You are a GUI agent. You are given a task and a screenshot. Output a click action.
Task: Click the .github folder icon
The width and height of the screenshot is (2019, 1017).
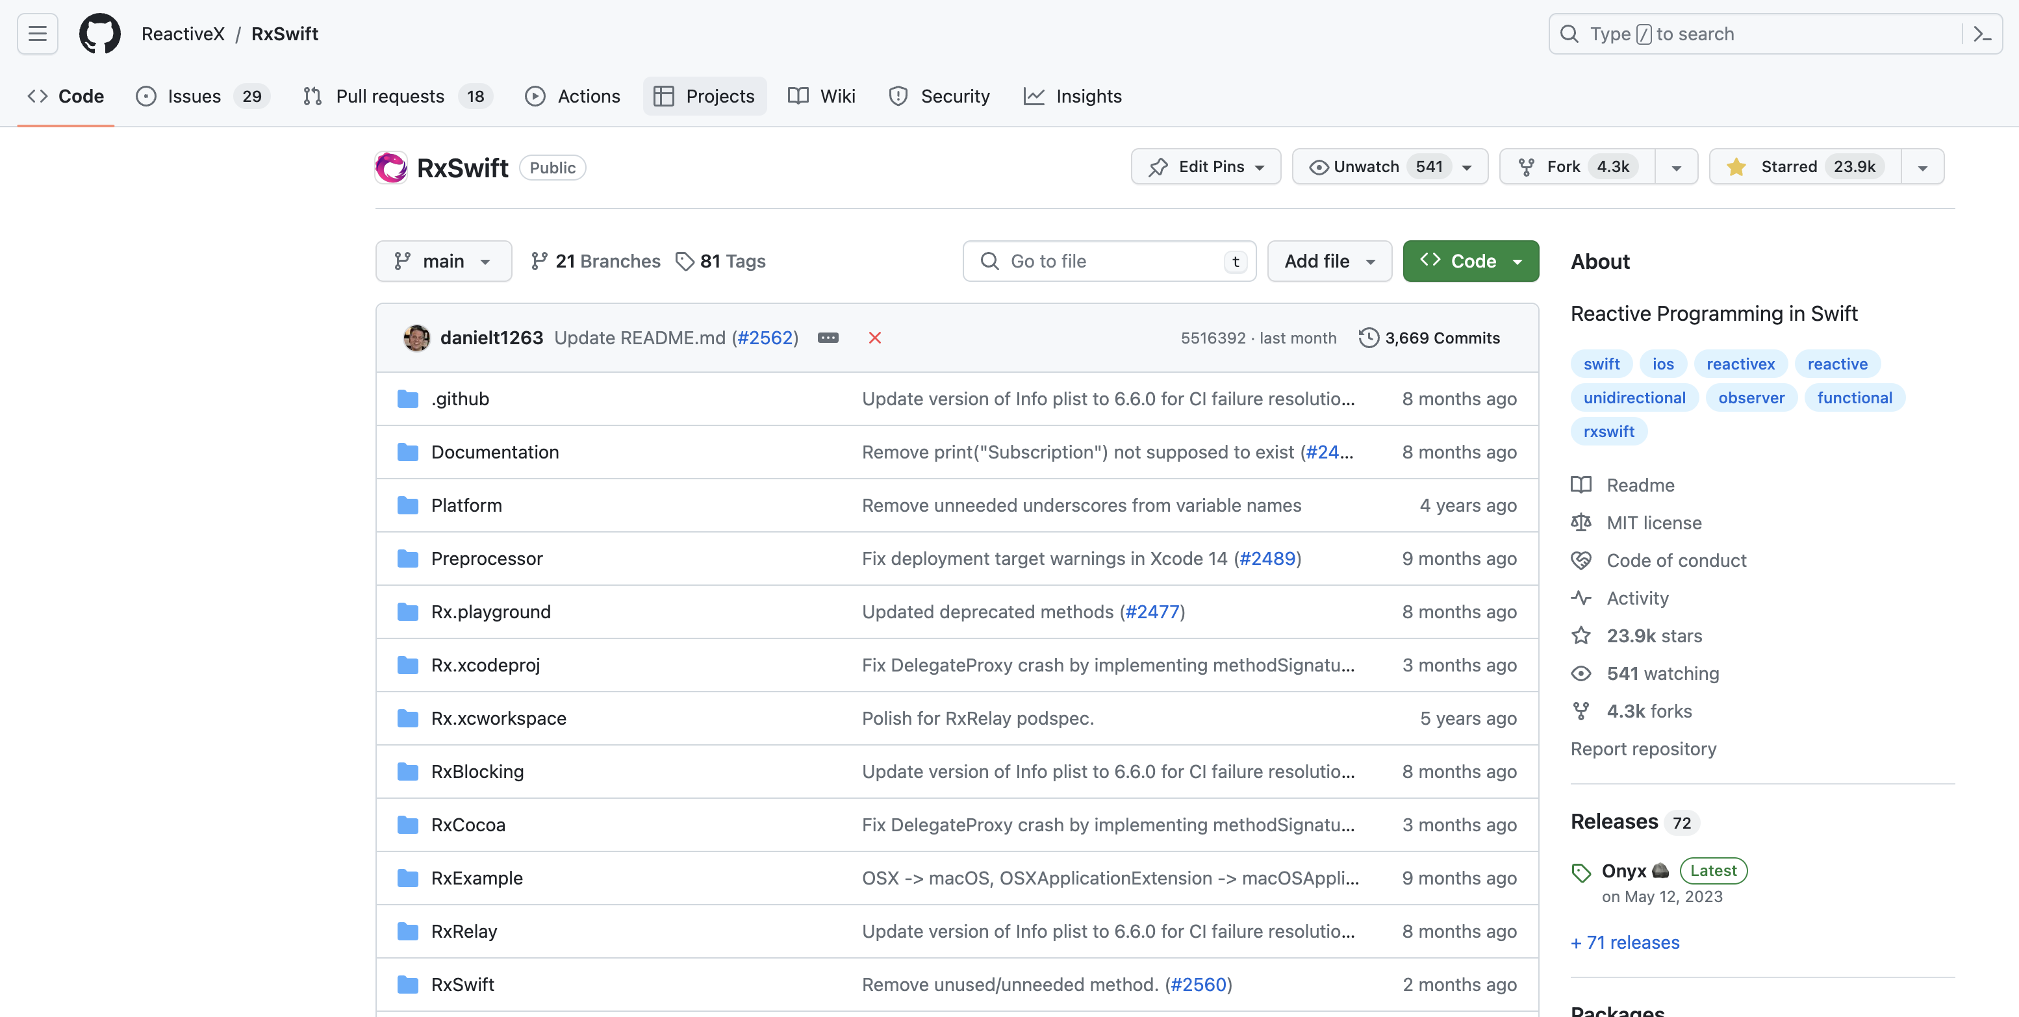click(x=407, y=399)
